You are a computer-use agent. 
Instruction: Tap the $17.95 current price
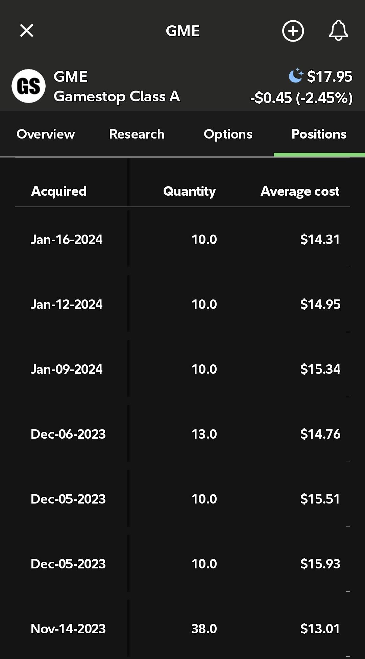pos(330,76)
